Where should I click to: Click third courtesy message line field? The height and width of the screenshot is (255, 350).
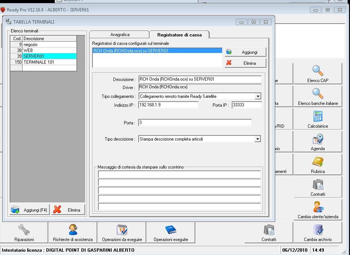click(x=179, y=190)
